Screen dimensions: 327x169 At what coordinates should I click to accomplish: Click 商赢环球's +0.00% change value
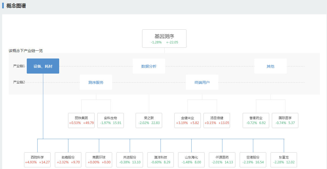pos(94,162)
